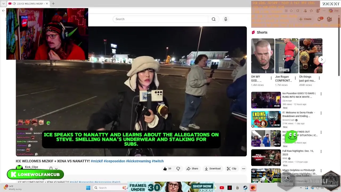
Task: Dislike the video with thumbs down
Action: (178, 169)
